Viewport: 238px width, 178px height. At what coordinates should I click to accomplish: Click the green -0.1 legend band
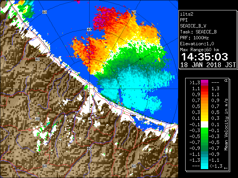coord(205,131)
